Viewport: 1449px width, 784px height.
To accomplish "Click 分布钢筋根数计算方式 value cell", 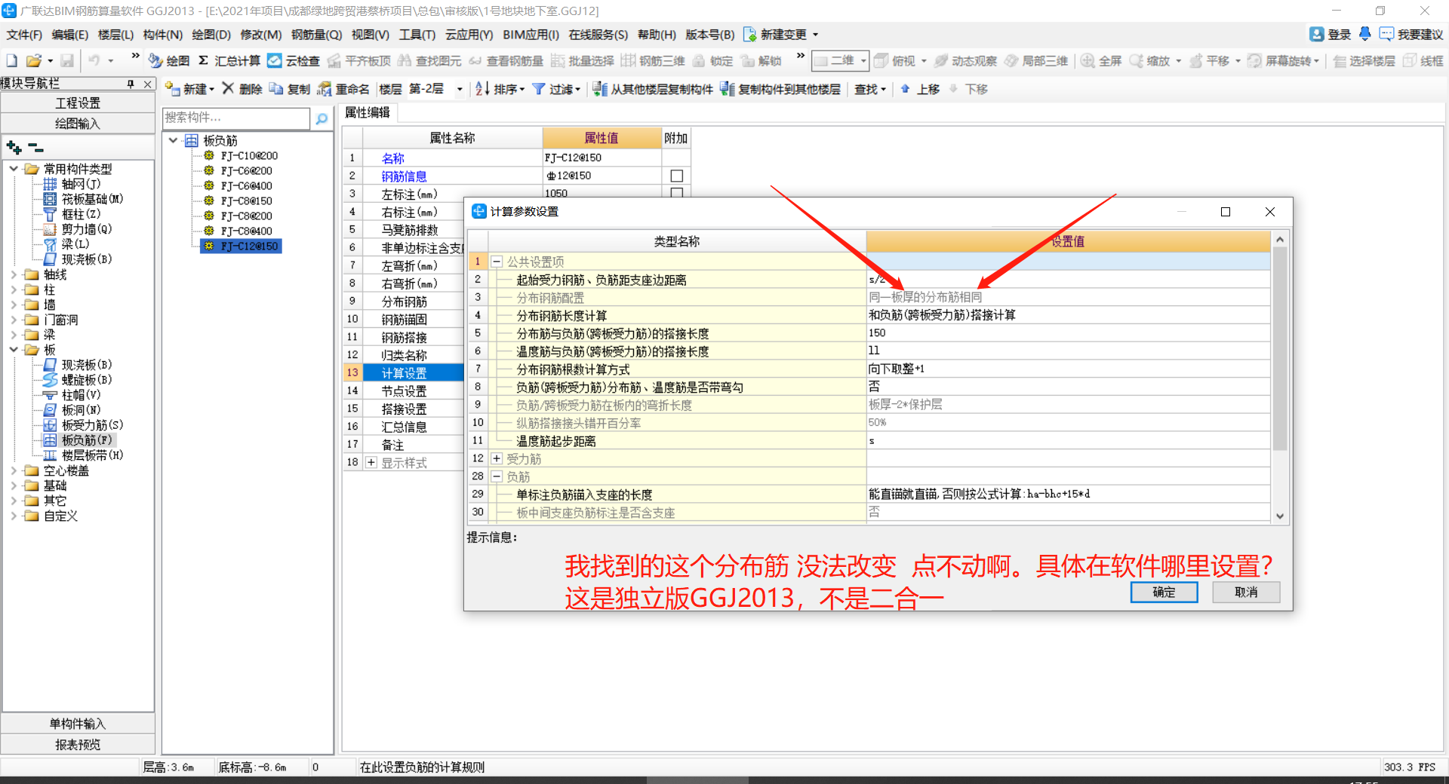I will 1068,369.
